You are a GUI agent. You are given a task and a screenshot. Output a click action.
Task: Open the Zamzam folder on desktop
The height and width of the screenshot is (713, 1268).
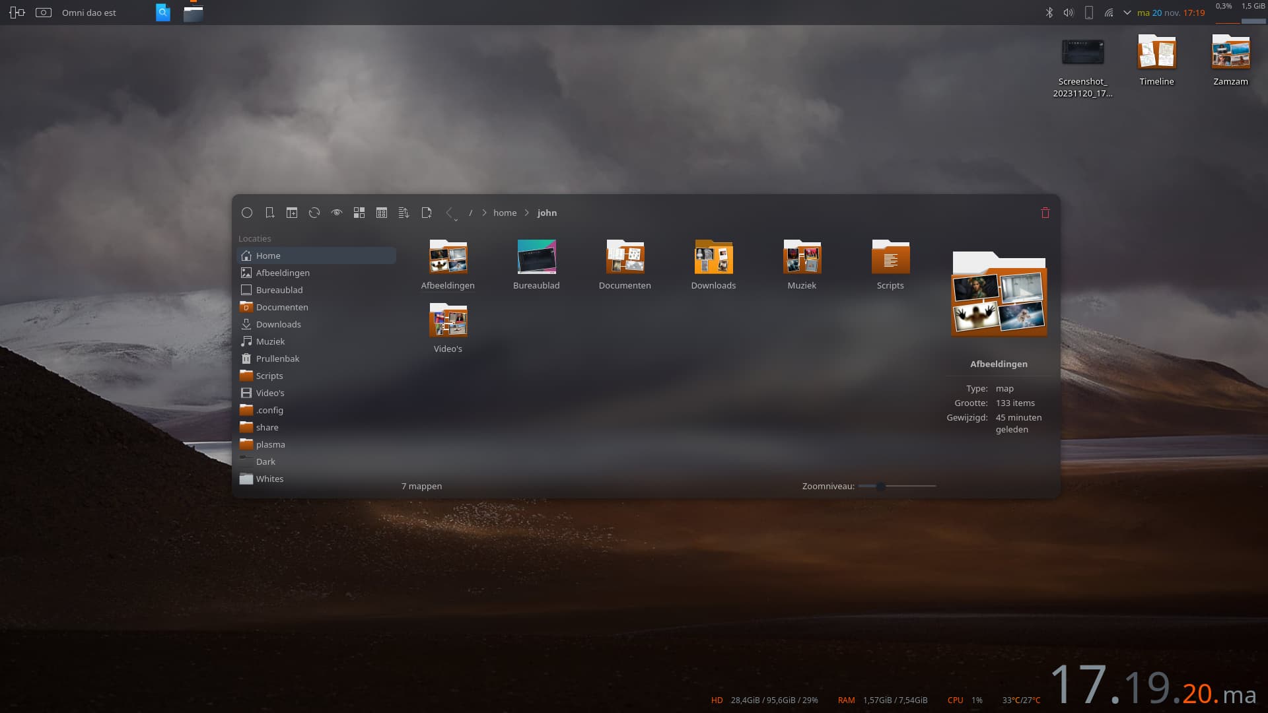click(1230, 59)
